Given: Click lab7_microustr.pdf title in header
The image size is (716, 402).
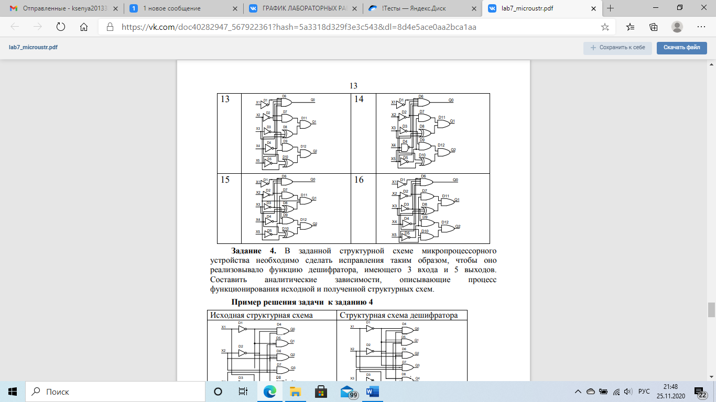Looking at the screenshot, I should point(34,47).
